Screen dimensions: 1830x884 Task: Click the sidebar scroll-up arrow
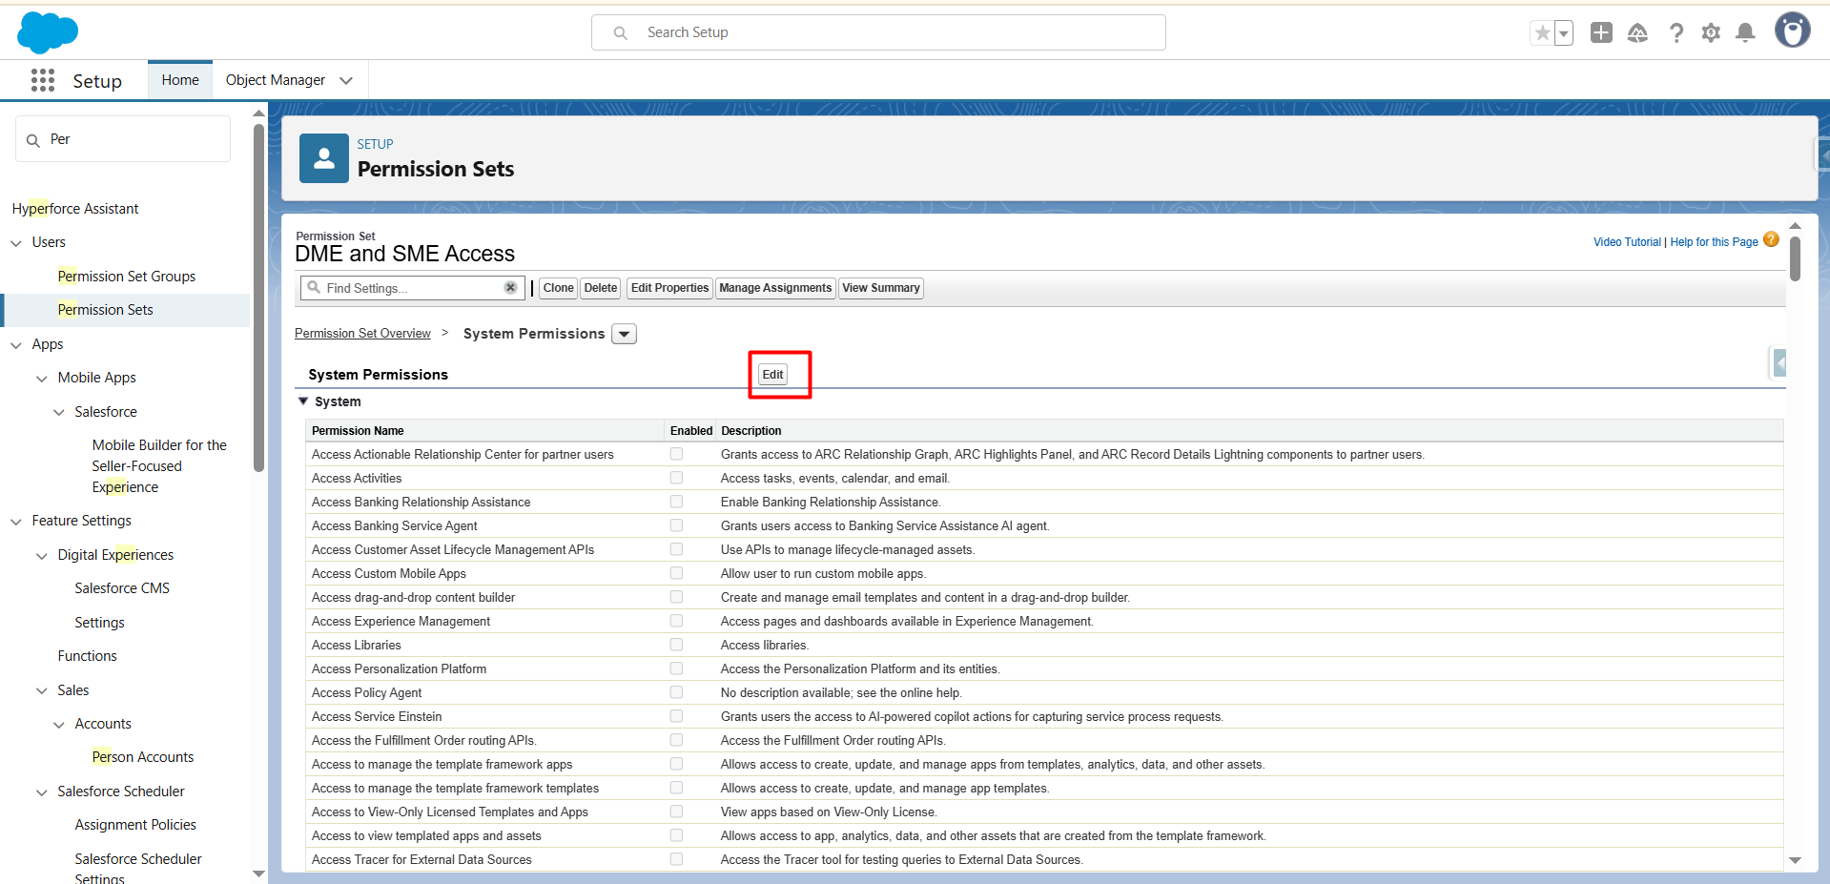258,113
